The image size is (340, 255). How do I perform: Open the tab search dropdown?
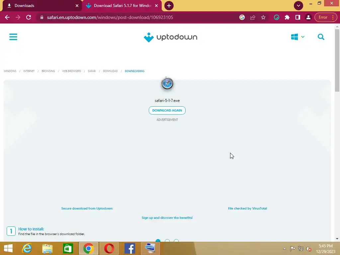(298, 6)
